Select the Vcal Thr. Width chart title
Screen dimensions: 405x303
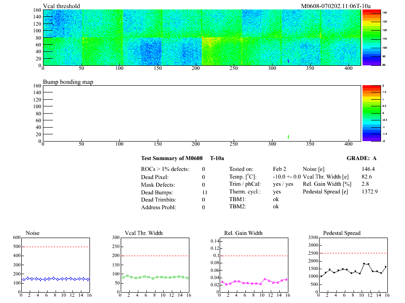144,233
